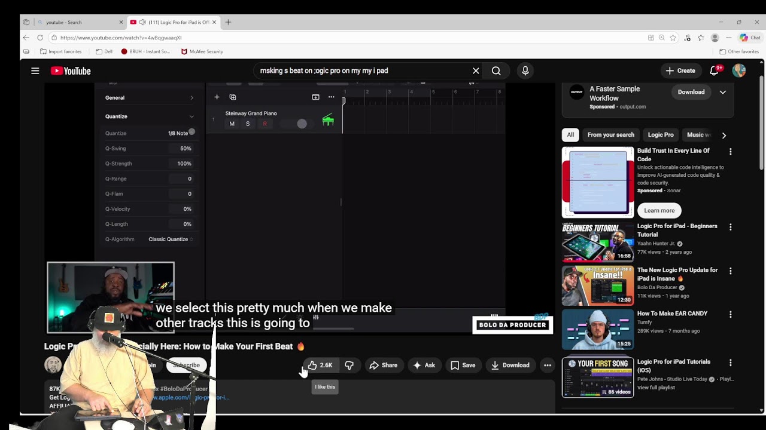Click Learn more on the Sonar ad
Viewport: 766px width, 430px height.
tap(659, 210)
